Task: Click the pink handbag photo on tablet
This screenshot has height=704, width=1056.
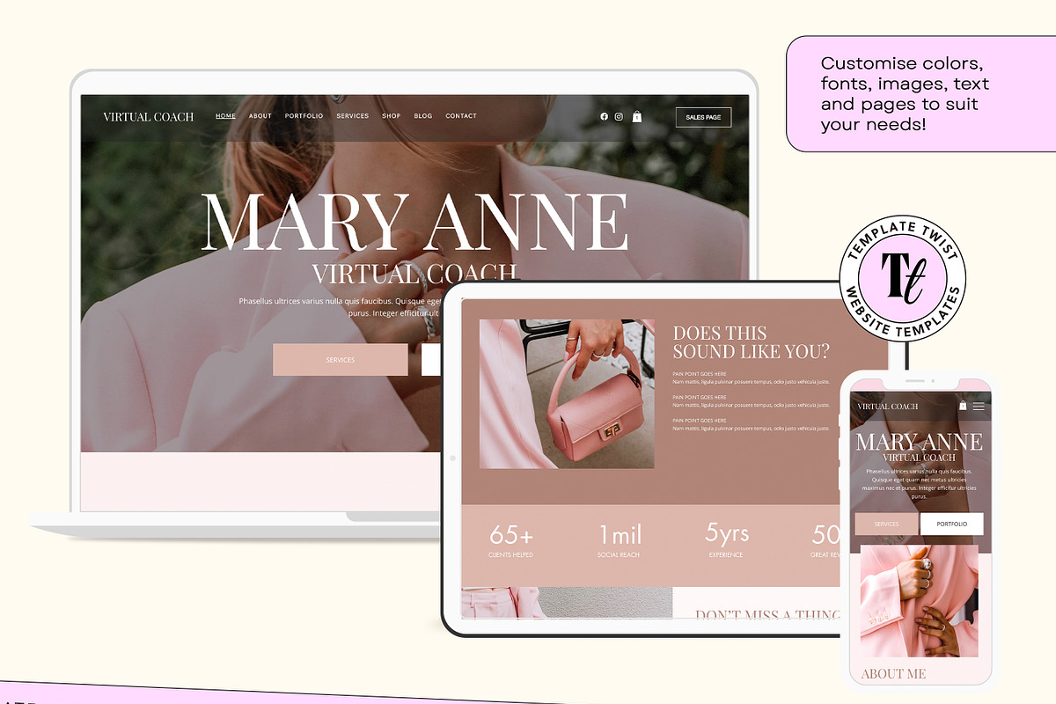Action: click(x=567, y=393)
